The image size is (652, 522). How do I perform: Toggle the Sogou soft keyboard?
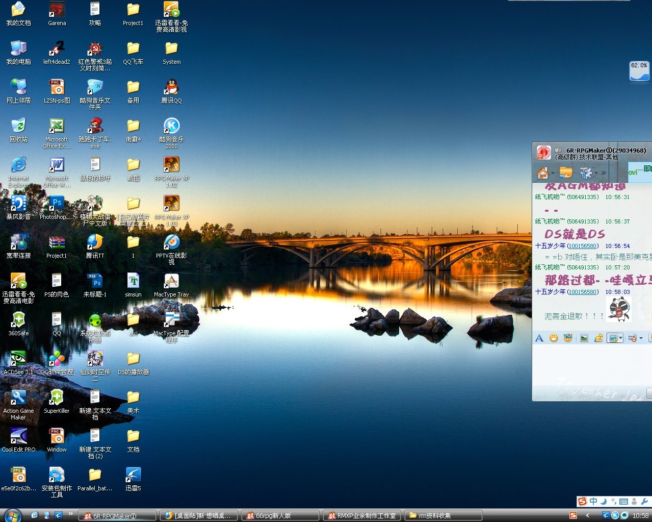pos(624,502)
